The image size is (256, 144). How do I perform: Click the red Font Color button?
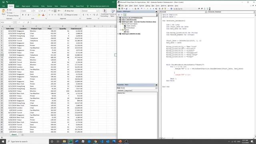(43, 15)
